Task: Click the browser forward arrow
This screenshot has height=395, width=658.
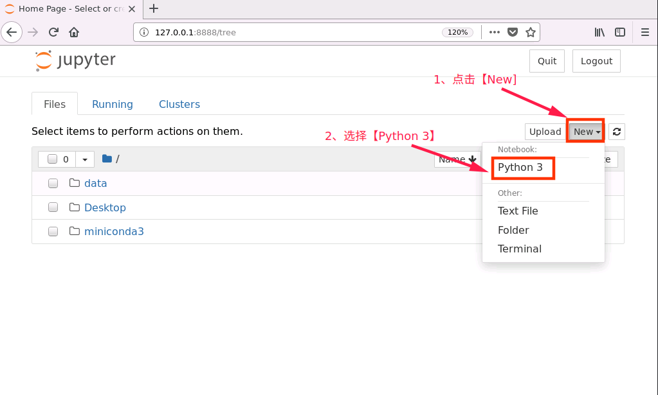Action: pos(33,32)
